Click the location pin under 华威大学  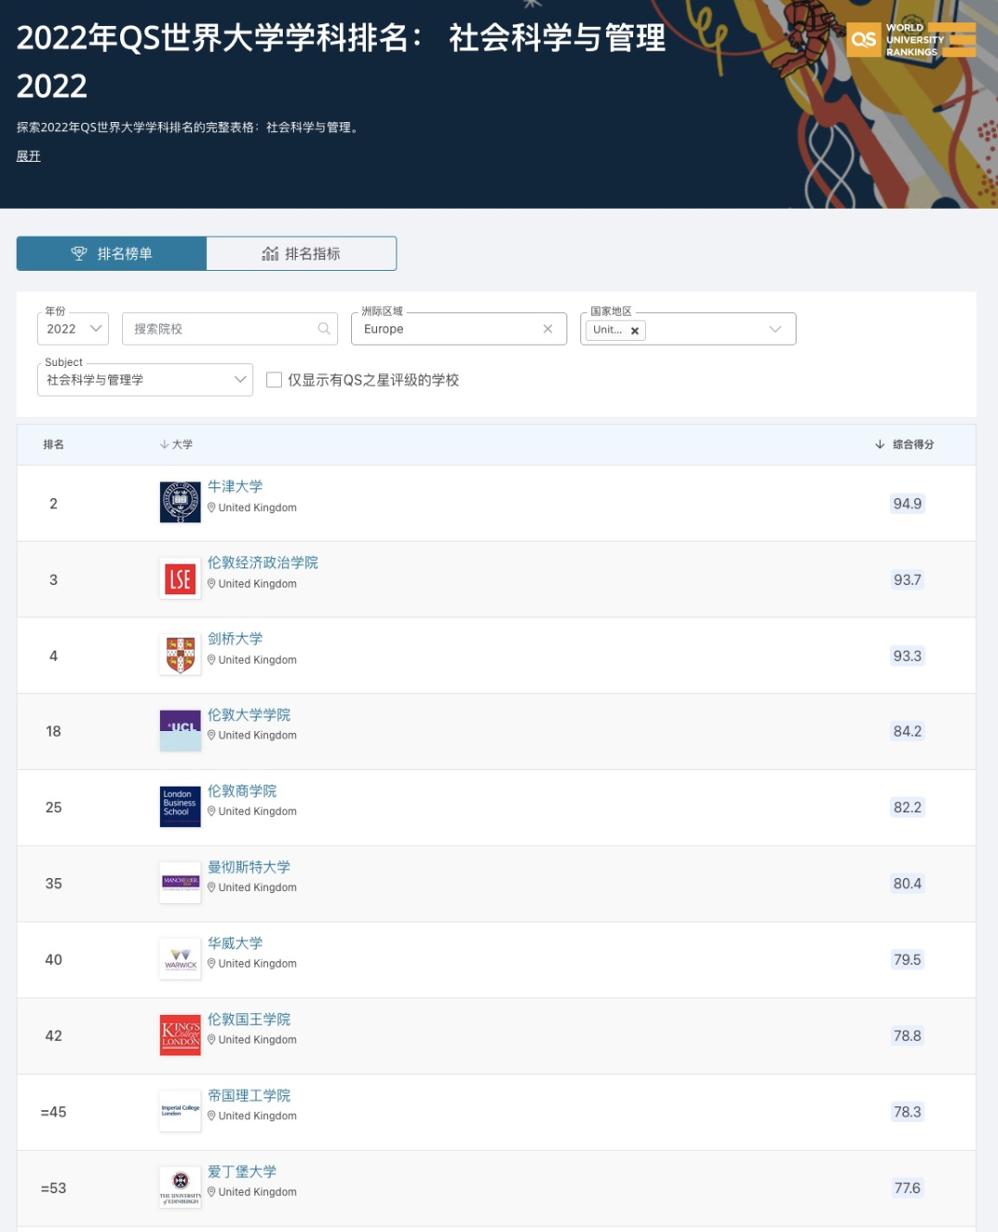pos(212,963)
